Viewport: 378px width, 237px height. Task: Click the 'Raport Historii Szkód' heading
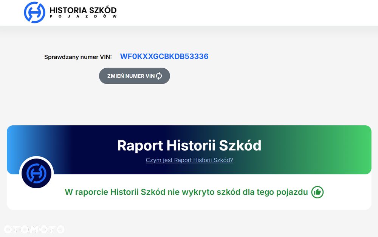click(189, 145)
